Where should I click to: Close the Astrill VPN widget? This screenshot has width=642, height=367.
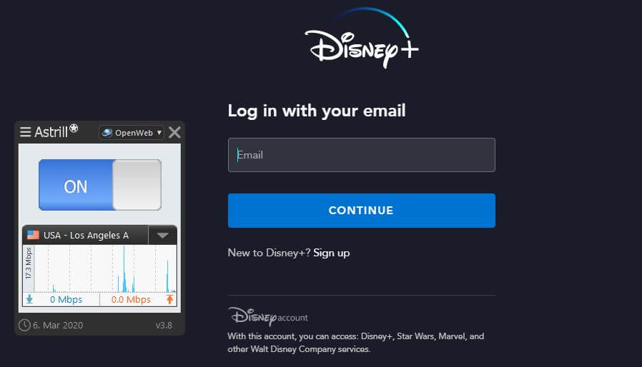[174, 133]
